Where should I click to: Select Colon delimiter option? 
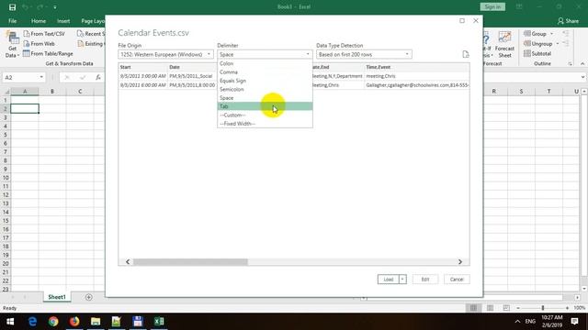[265, 63]
